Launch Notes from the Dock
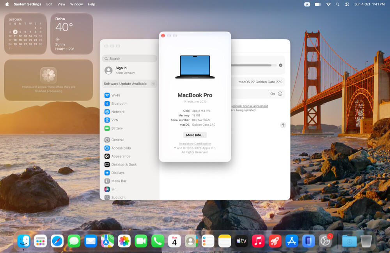This screenshot has width=390, height=253. tap(225, 241)
